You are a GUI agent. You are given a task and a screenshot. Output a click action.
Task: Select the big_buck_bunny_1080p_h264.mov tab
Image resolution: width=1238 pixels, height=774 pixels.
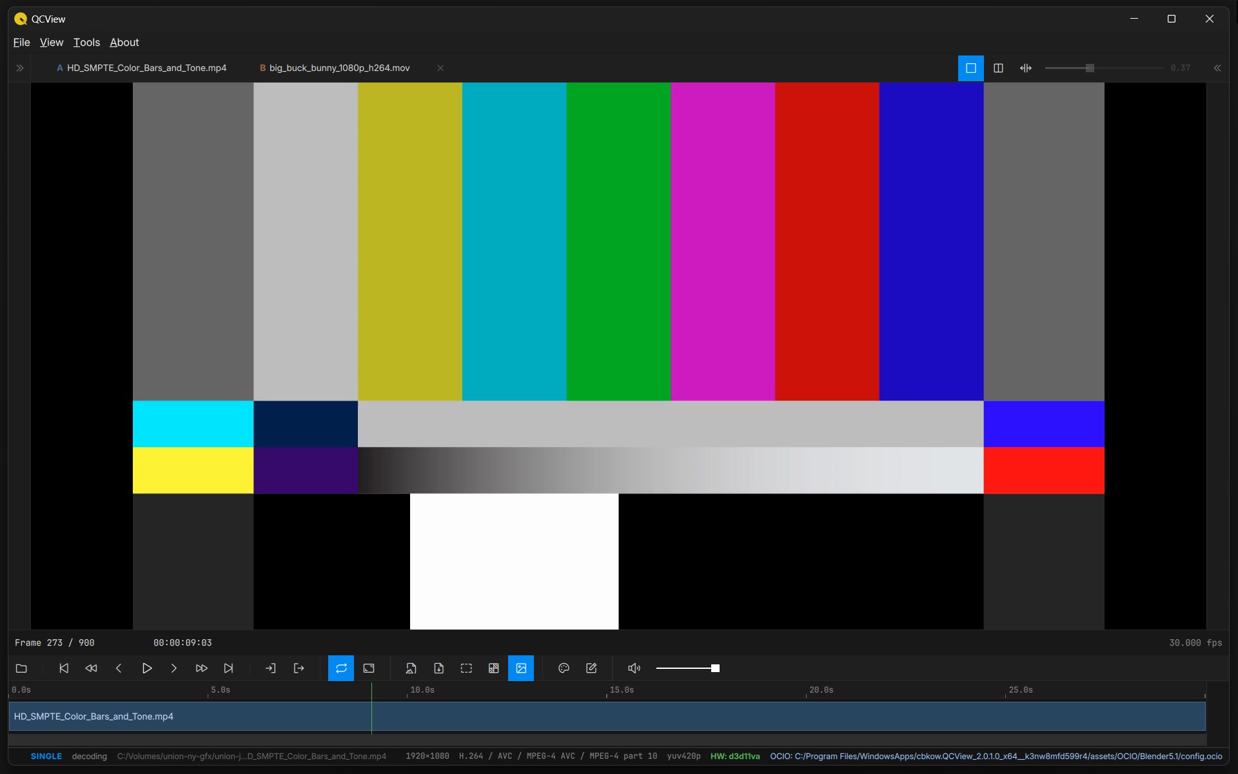pos(335,68)
